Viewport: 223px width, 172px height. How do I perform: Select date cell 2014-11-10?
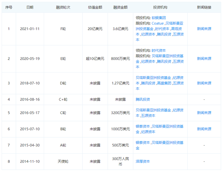coord(30,161)
